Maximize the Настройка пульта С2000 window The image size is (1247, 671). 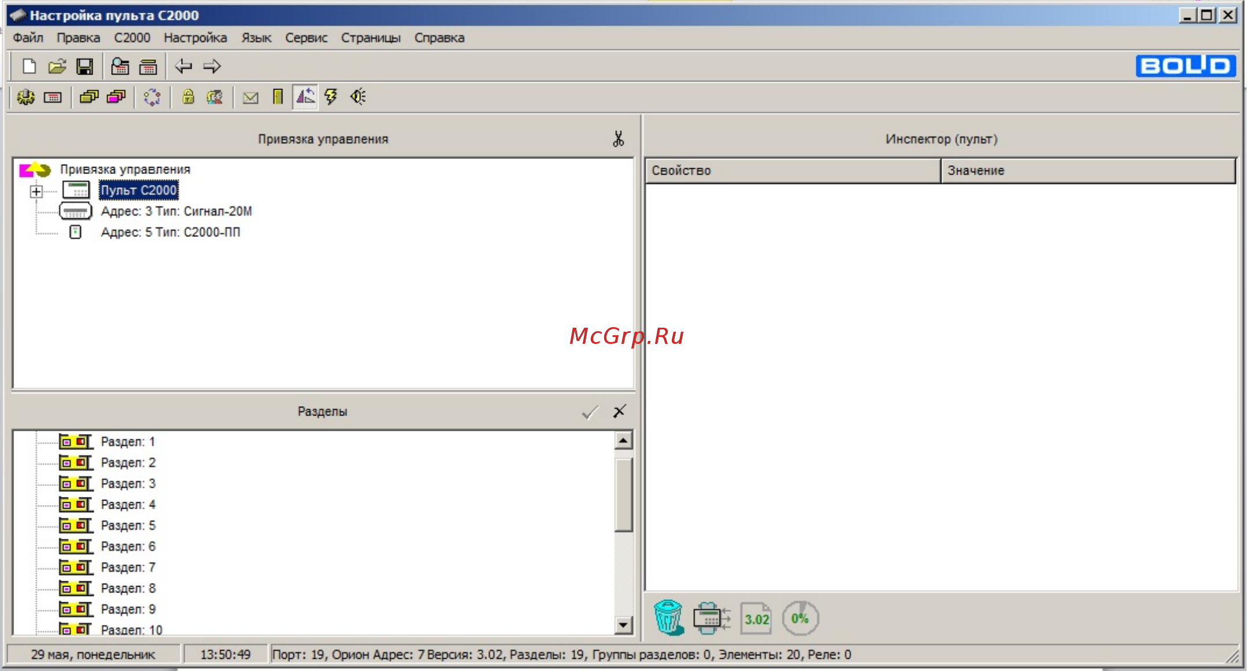1206,15
